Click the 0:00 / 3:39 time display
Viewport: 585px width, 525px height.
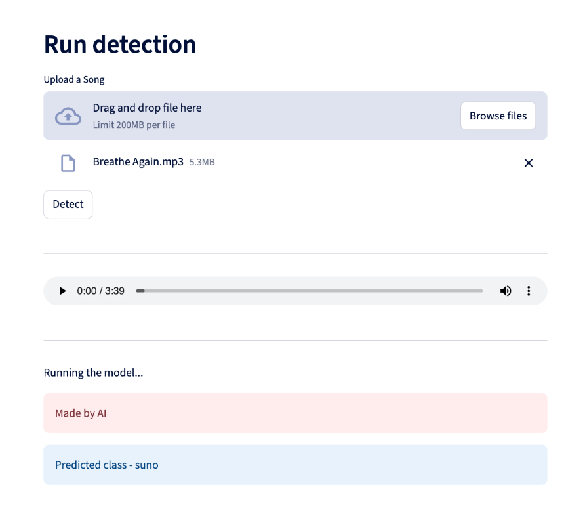(x=100, y=291)
